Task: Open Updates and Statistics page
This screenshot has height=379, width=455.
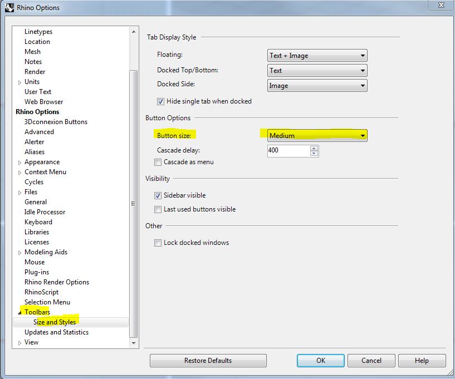Action: coord(57,332)
